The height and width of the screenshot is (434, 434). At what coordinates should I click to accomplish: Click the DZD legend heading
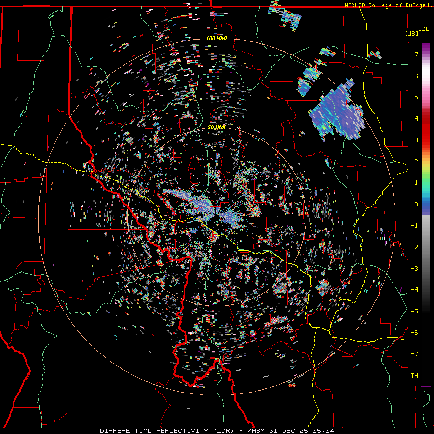423,29
